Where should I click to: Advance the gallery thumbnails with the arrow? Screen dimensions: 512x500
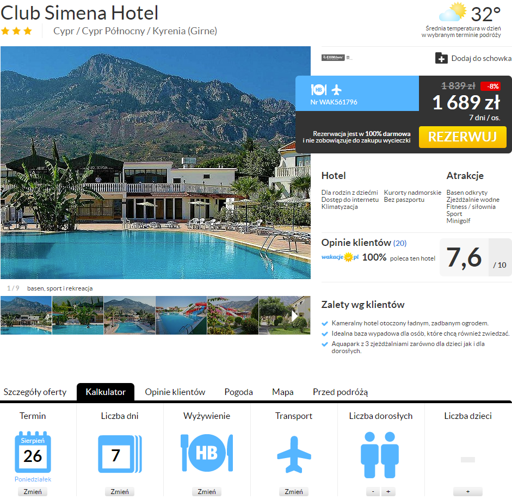294,316
